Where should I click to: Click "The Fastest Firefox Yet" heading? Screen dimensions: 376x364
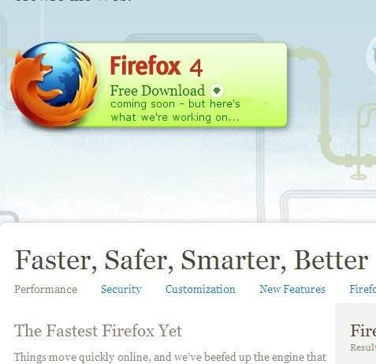[x=98, y=331]
